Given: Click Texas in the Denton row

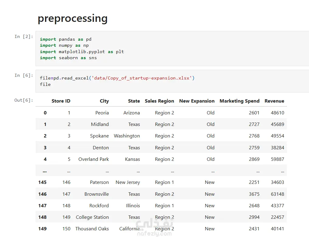Looking at the screenshot, I should pos(134,148).
